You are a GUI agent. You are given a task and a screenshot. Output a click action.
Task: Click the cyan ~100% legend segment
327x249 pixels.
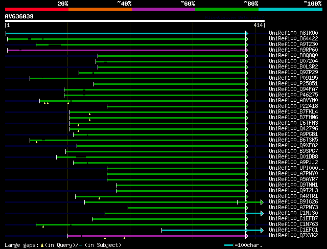pyautogui.click(x=291, y=9)
